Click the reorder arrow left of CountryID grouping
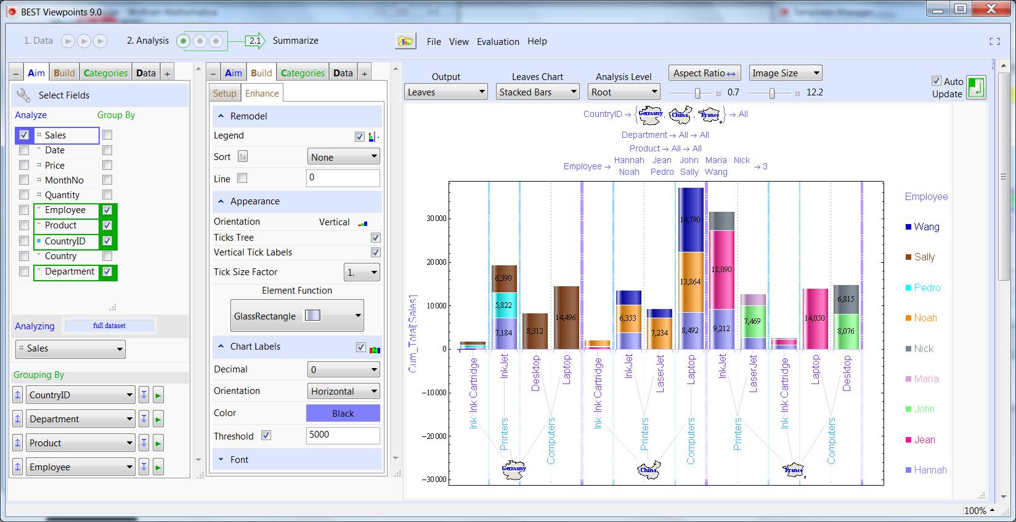 pos(18,395)
